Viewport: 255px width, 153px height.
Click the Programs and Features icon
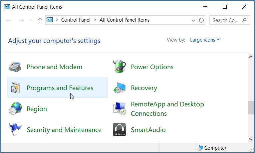(15, 88)
